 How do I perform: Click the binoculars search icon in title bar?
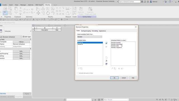click(142, 2)
